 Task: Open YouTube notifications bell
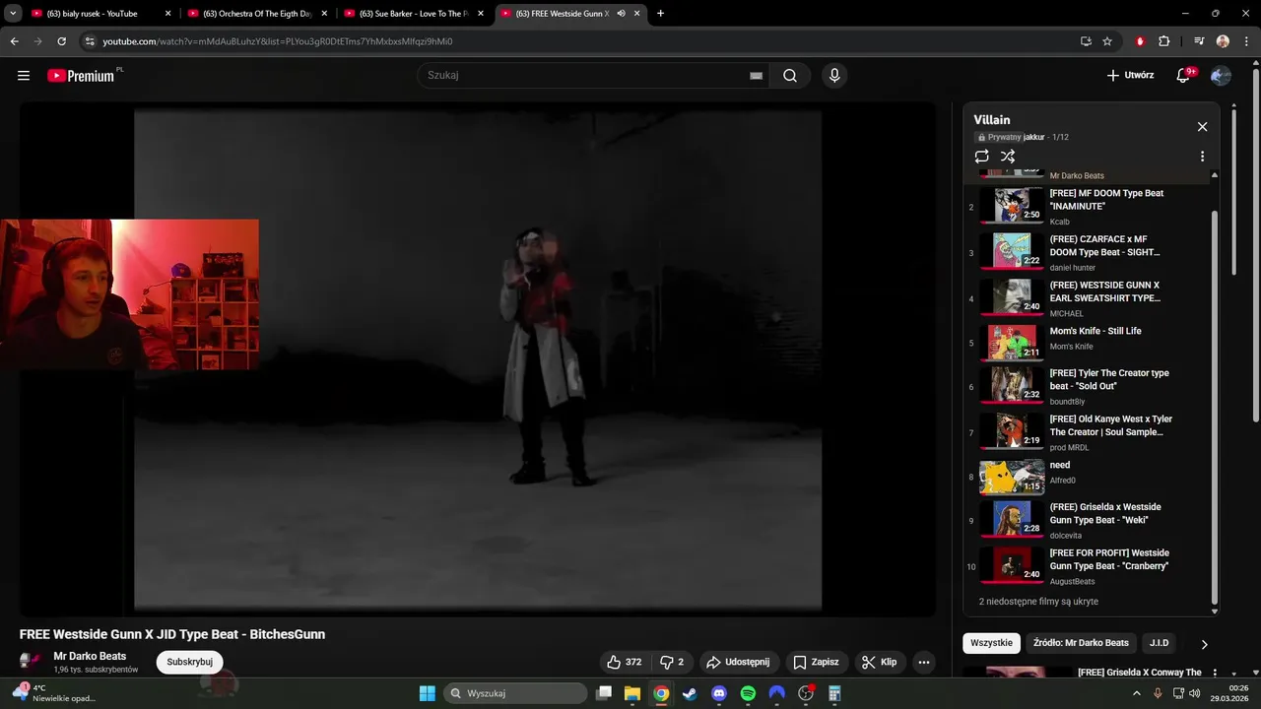[x=1184, y=76]
